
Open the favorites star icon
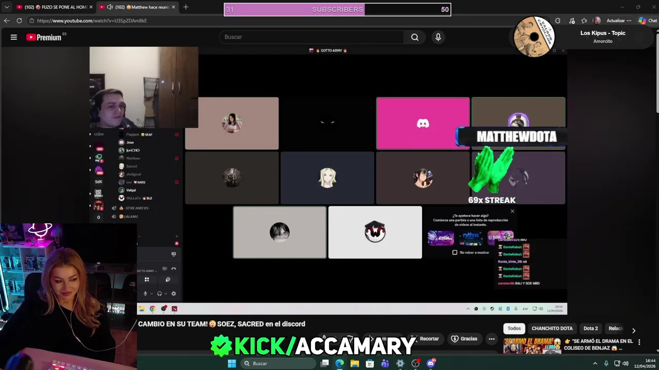coord(584,21)
